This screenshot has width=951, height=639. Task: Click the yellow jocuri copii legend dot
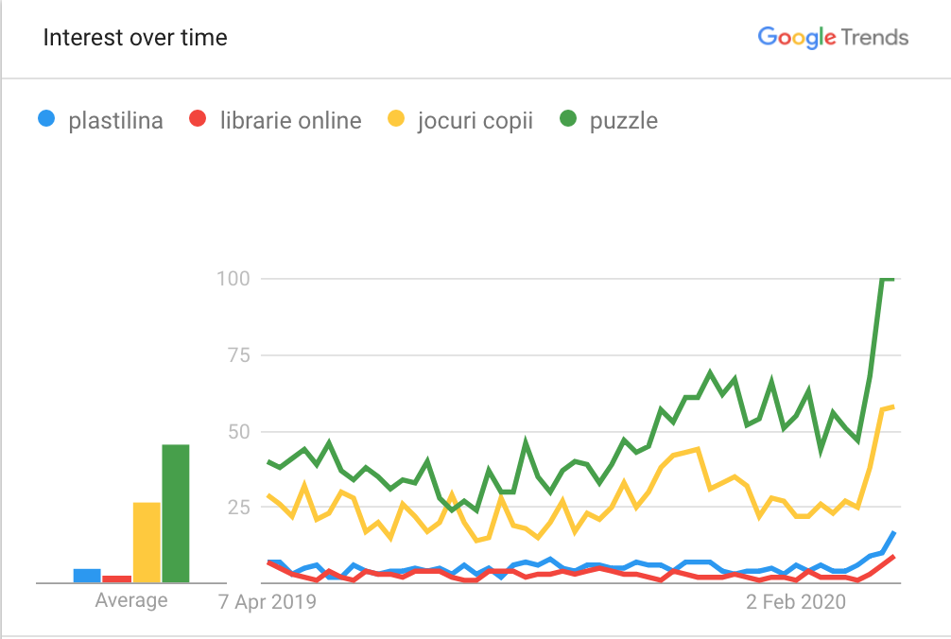coord(396,118)
